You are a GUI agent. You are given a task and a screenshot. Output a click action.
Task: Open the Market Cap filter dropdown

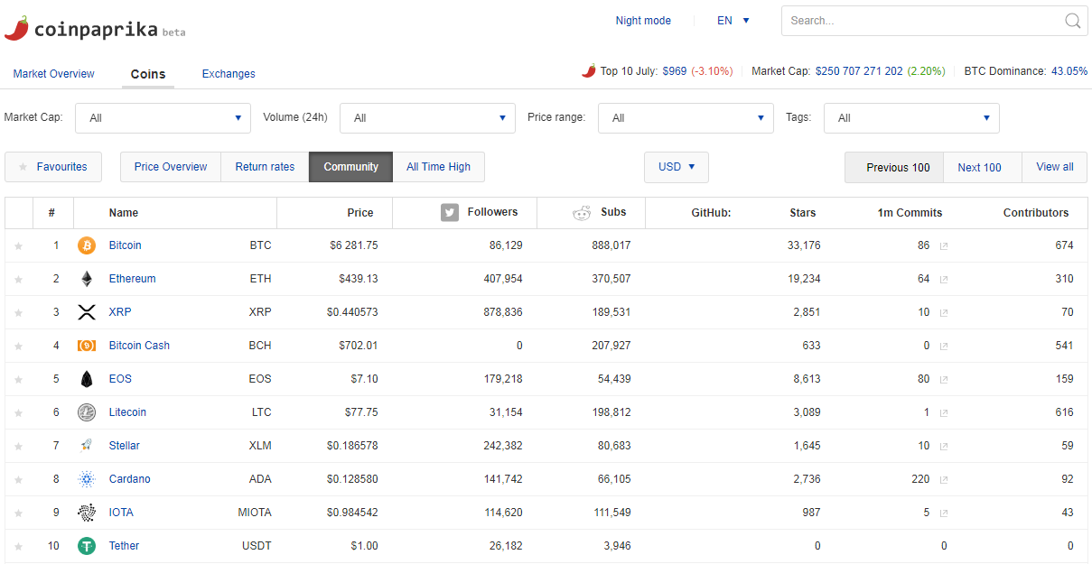163,118
